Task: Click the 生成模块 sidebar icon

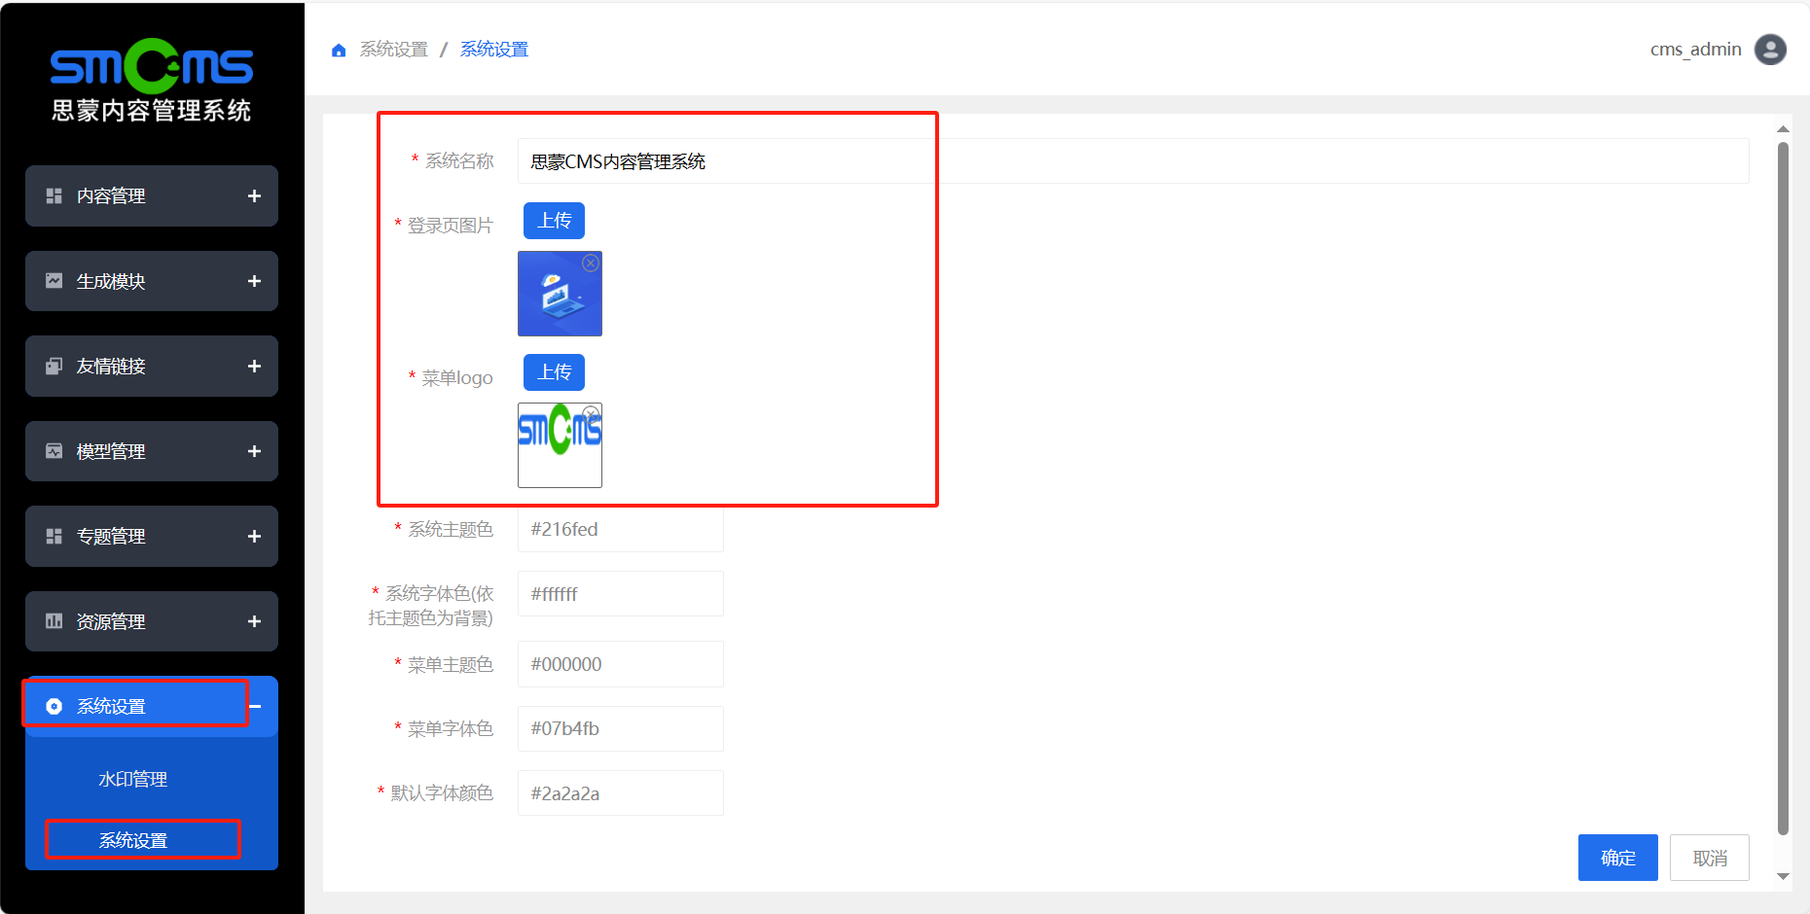Action: click(54, 281)
